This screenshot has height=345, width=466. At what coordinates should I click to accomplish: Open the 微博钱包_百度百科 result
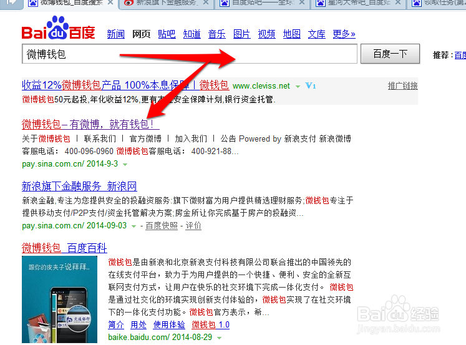[x=64, y=248]
